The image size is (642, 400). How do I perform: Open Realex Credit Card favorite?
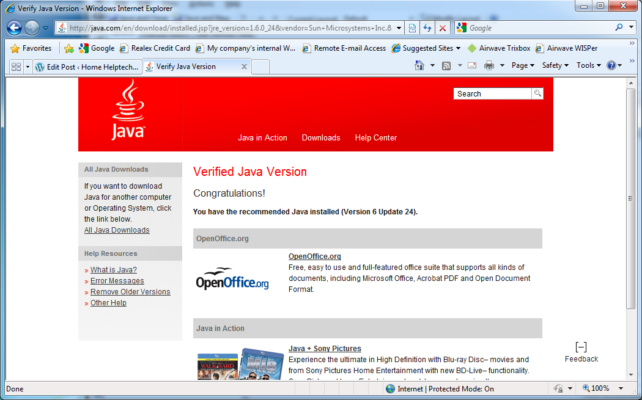pyautogui.click(x=155, y=48)
